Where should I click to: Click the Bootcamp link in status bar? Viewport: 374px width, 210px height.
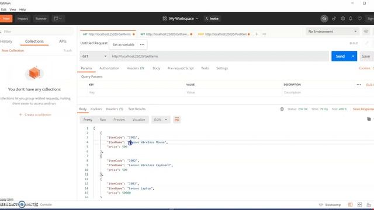(330, 205)
